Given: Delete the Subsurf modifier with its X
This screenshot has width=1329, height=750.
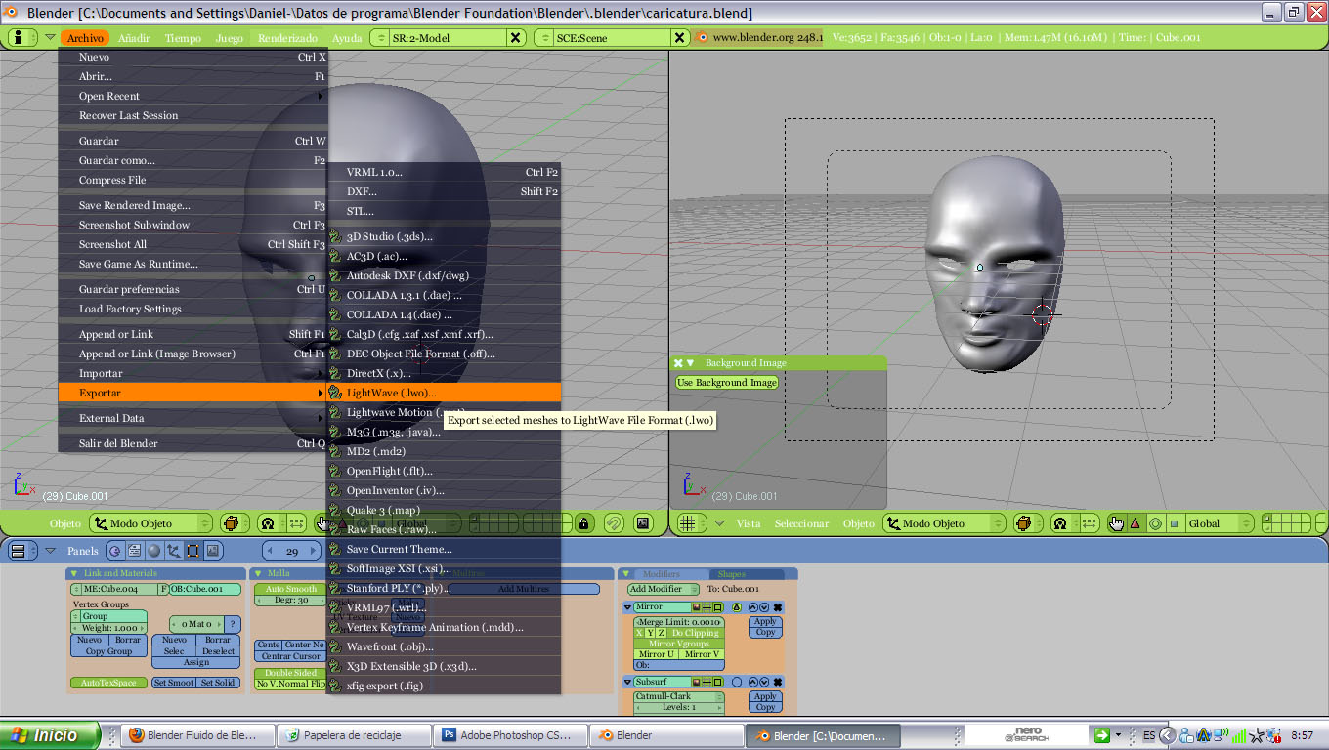Looking at the screenshot, I should (x=778, y=682).
